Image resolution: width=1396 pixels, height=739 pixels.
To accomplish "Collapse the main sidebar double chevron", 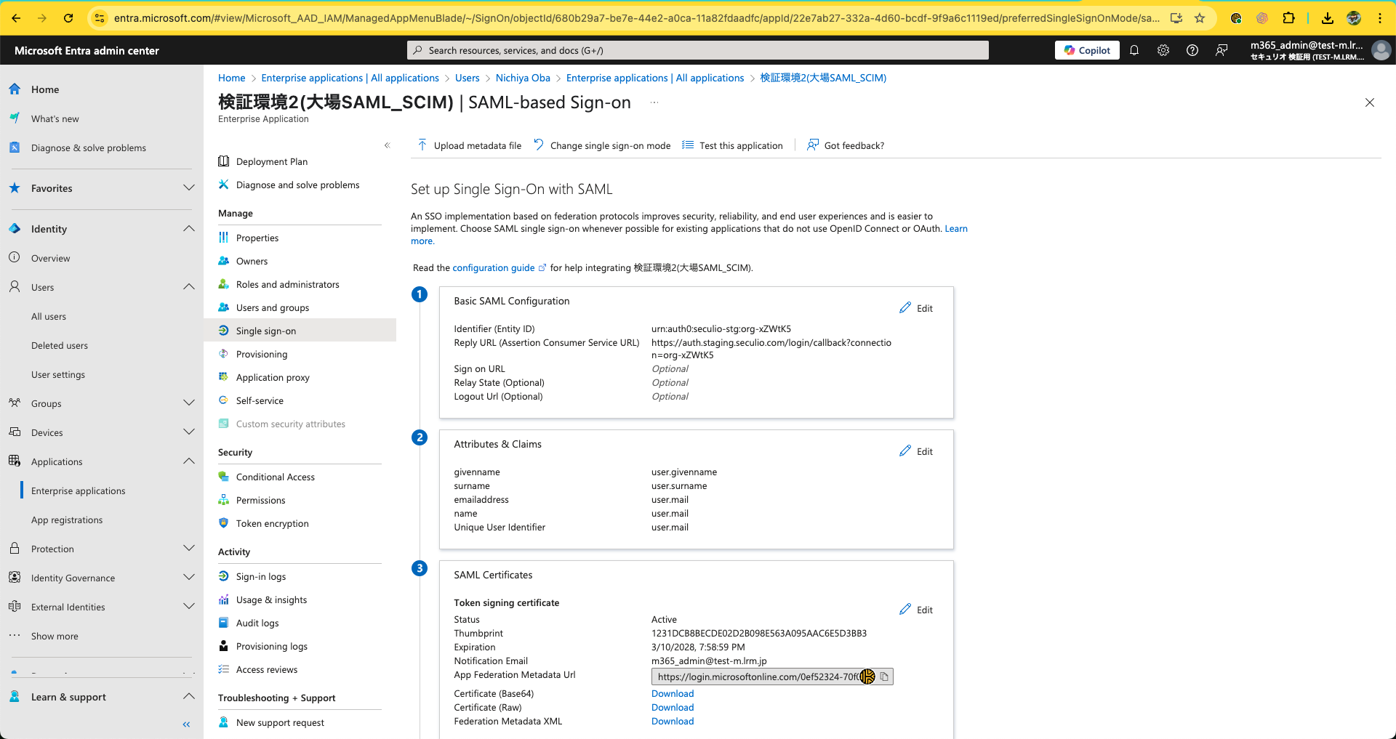I will click(187, 724).
